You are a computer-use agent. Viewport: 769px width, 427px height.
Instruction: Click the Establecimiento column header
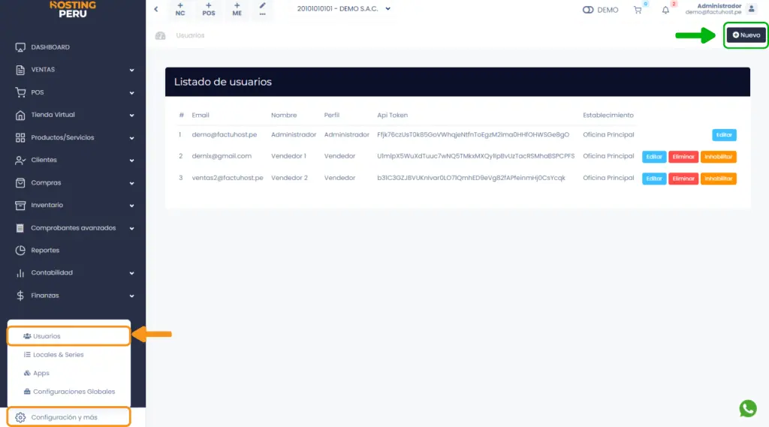[x=608, y=116]
